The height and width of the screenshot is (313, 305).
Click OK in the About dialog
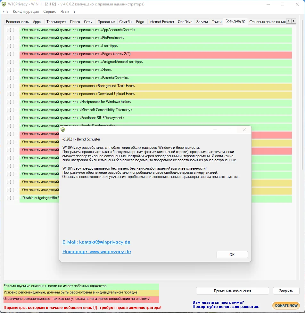point(232,254)
